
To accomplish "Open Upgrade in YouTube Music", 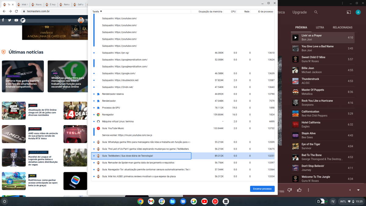I will [300, 12].
